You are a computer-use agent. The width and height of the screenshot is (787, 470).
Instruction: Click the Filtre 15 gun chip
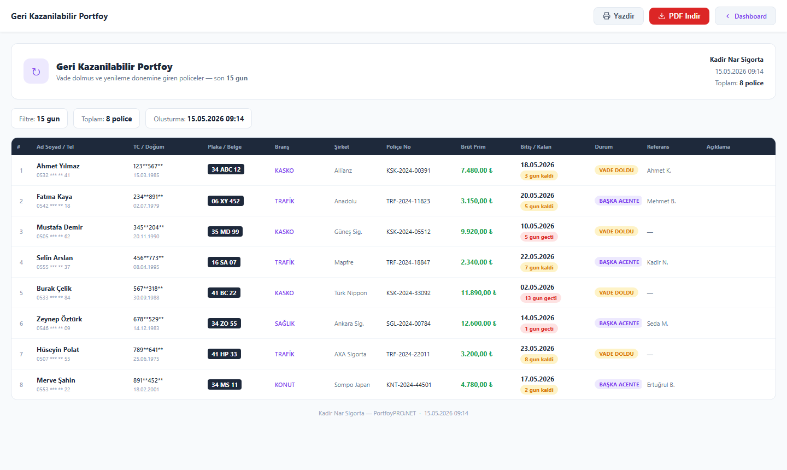[x=39, y=119]
